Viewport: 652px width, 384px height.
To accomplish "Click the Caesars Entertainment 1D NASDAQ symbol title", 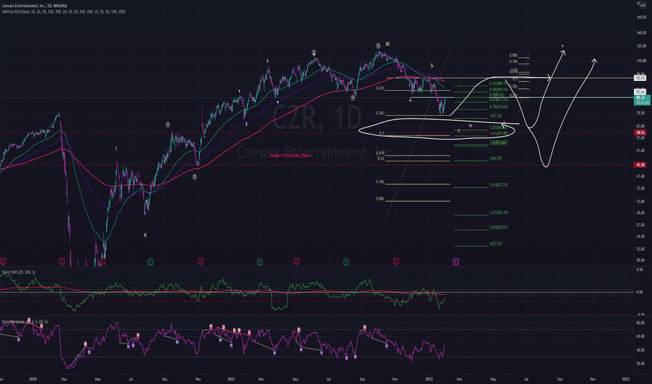I will tap(34, 6).
